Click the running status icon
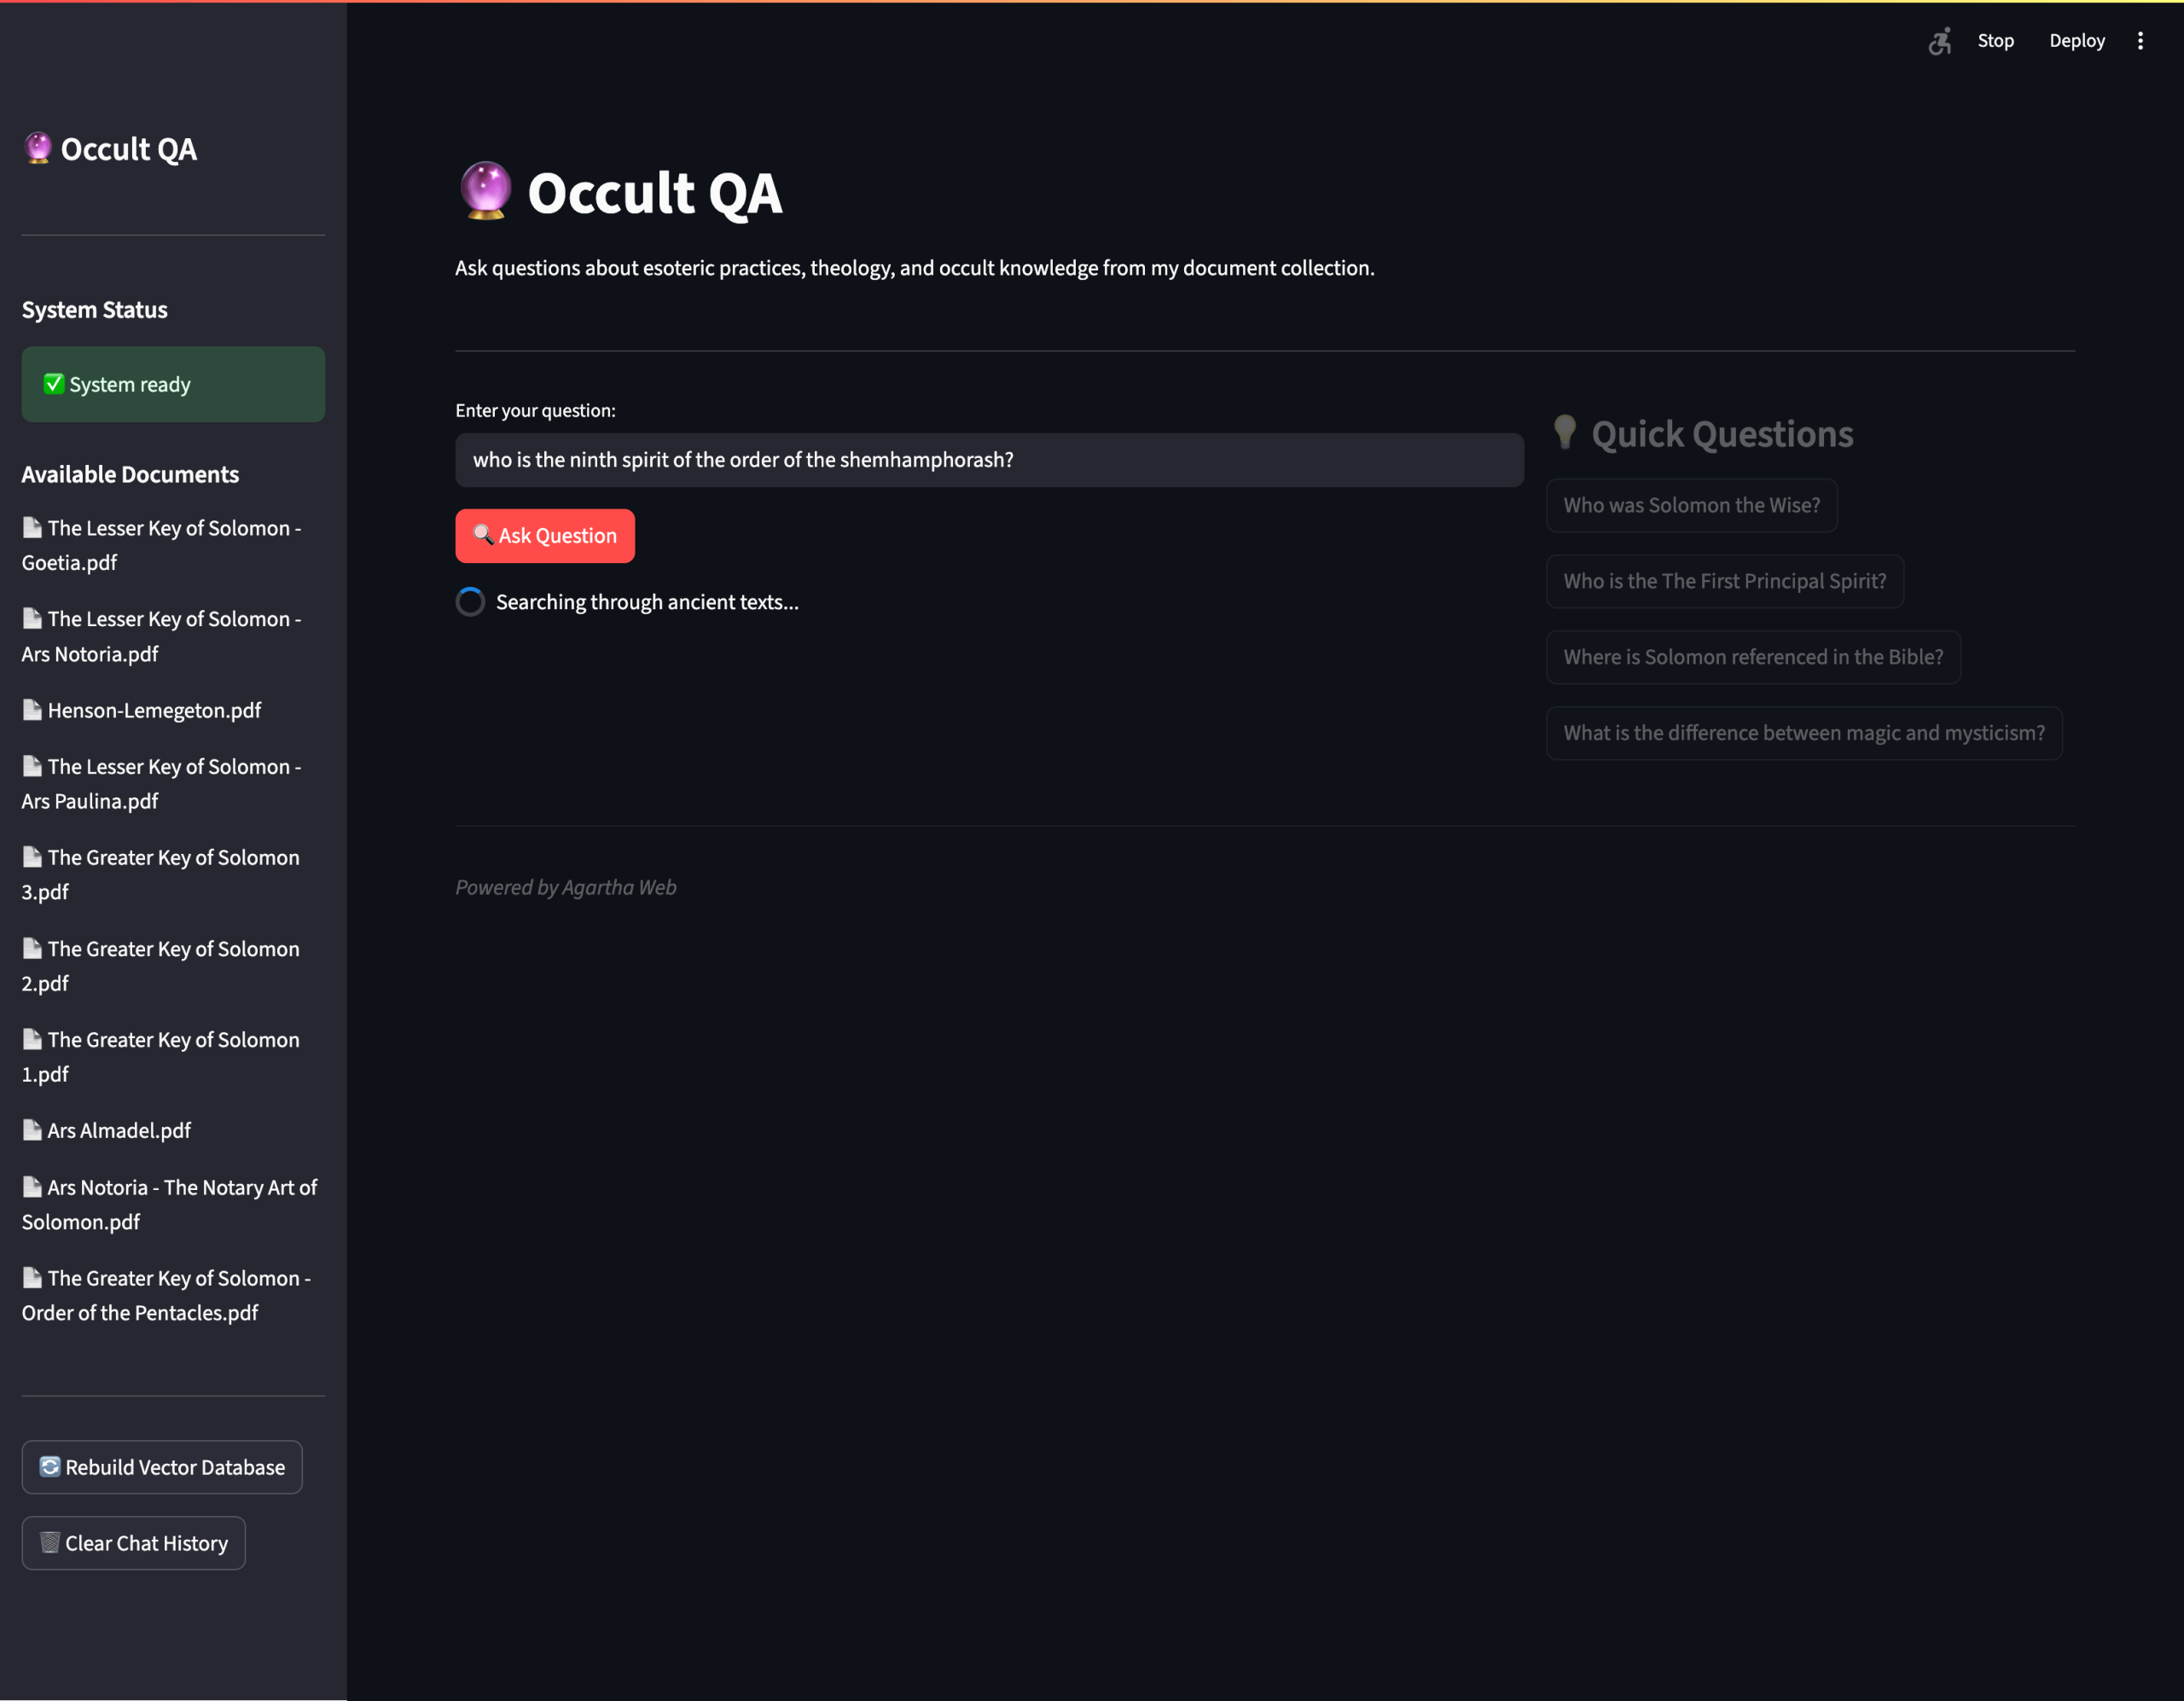2184x1701 pixels. point(1940,41)
